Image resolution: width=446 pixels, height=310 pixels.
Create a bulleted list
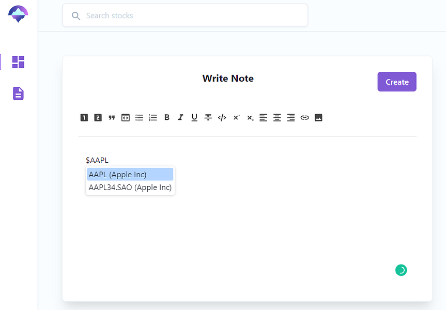click(139, 117)
